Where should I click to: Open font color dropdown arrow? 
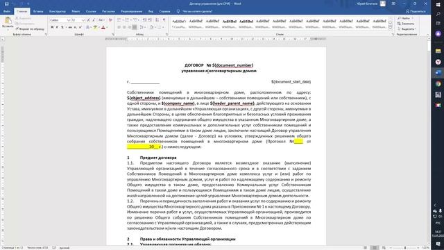[x=107, y=27]
